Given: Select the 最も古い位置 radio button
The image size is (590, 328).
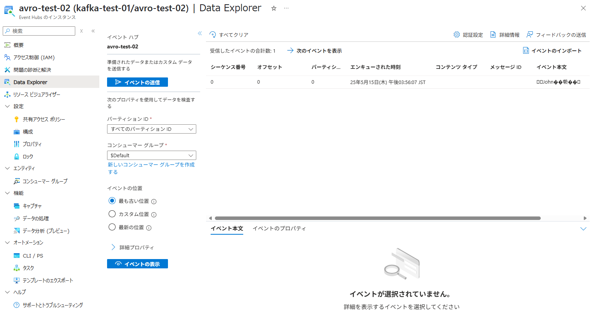Looking at the screenshot, I should (112, 201).
